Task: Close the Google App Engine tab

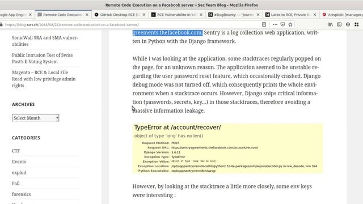Action: [x=30, y=15]
